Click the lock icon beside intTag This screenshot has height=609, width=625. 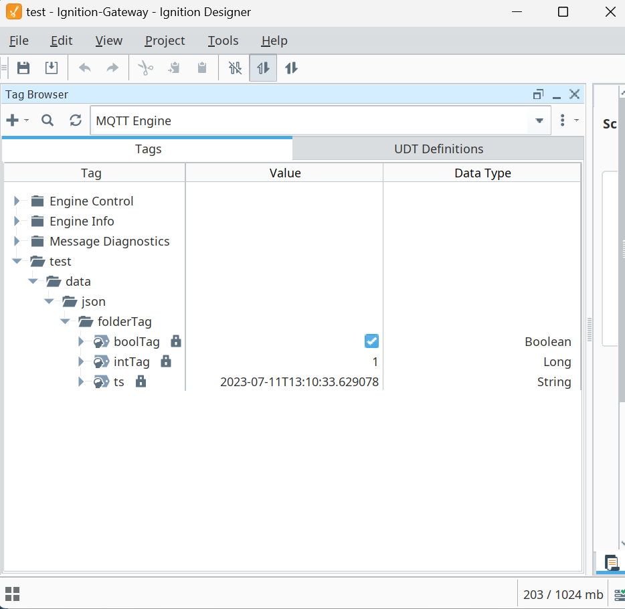(166, 361)
